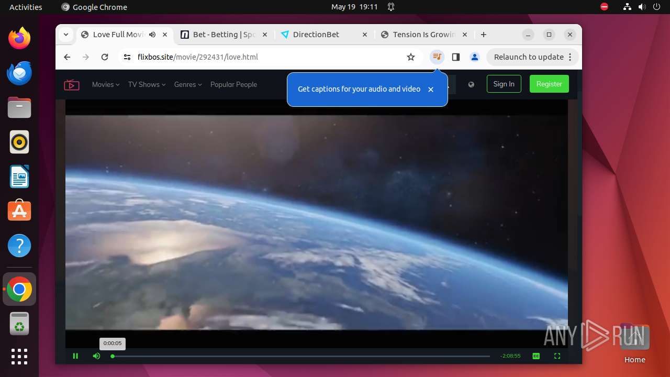670x377 pixels.
Task: Expand the TV Shows dropdown menu
Action: (147, 84)
